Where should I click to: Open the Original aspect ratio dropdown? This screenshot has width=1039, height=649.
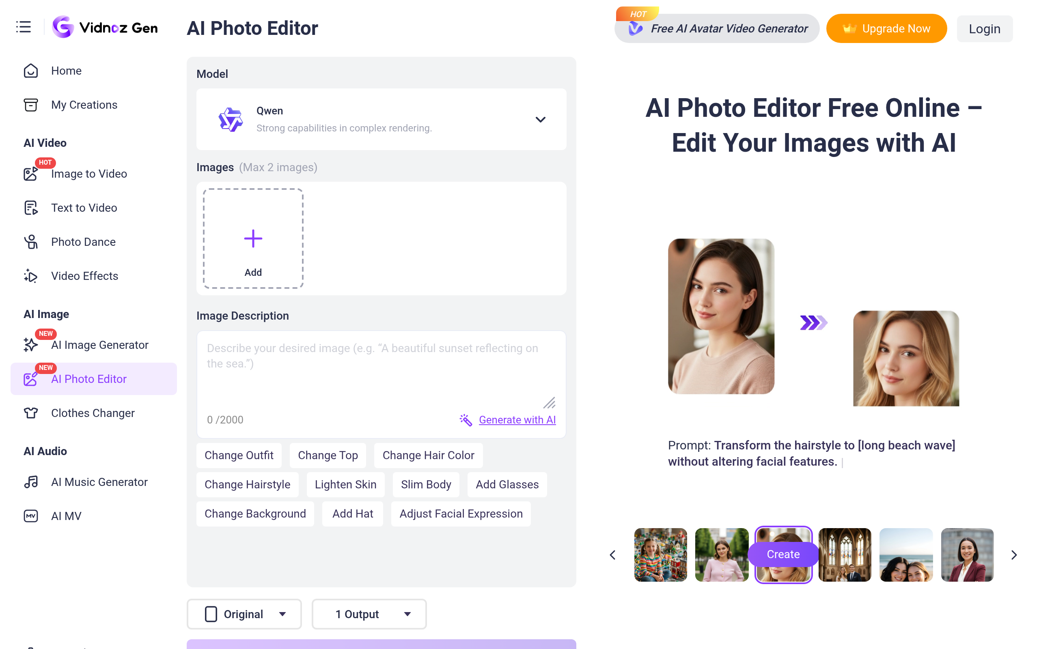pyautogui.click(x=244, y=614)
